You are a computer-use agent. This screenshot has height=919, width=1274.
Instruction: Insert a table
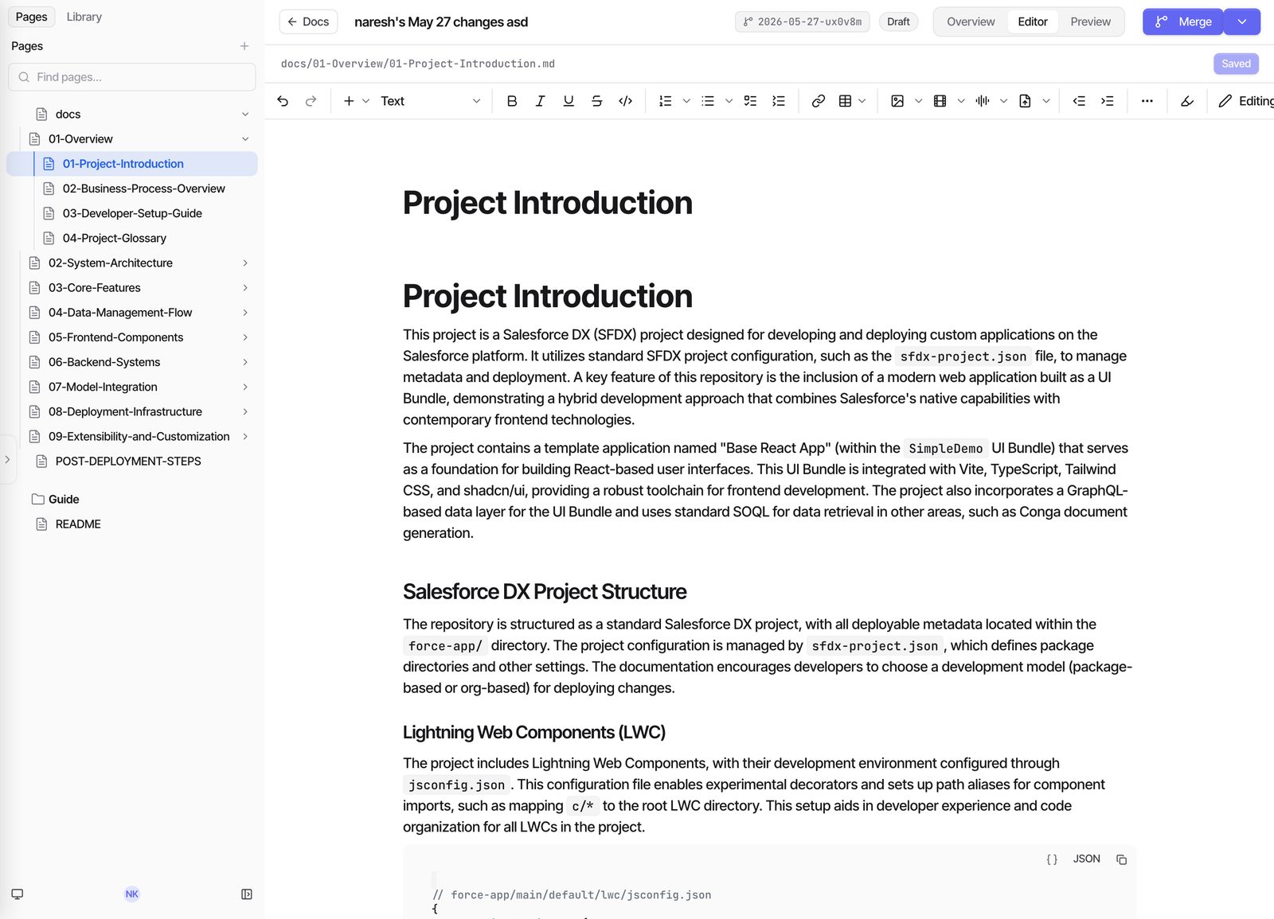click(846, 101)
